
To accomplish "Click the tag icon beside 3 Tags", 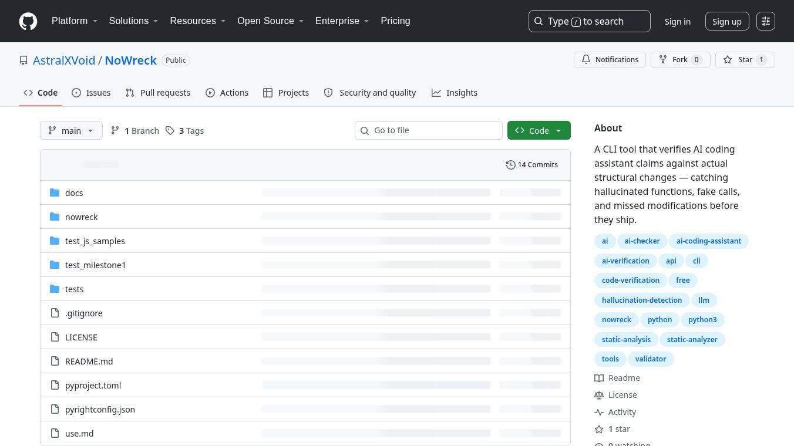I will [170, 130].
